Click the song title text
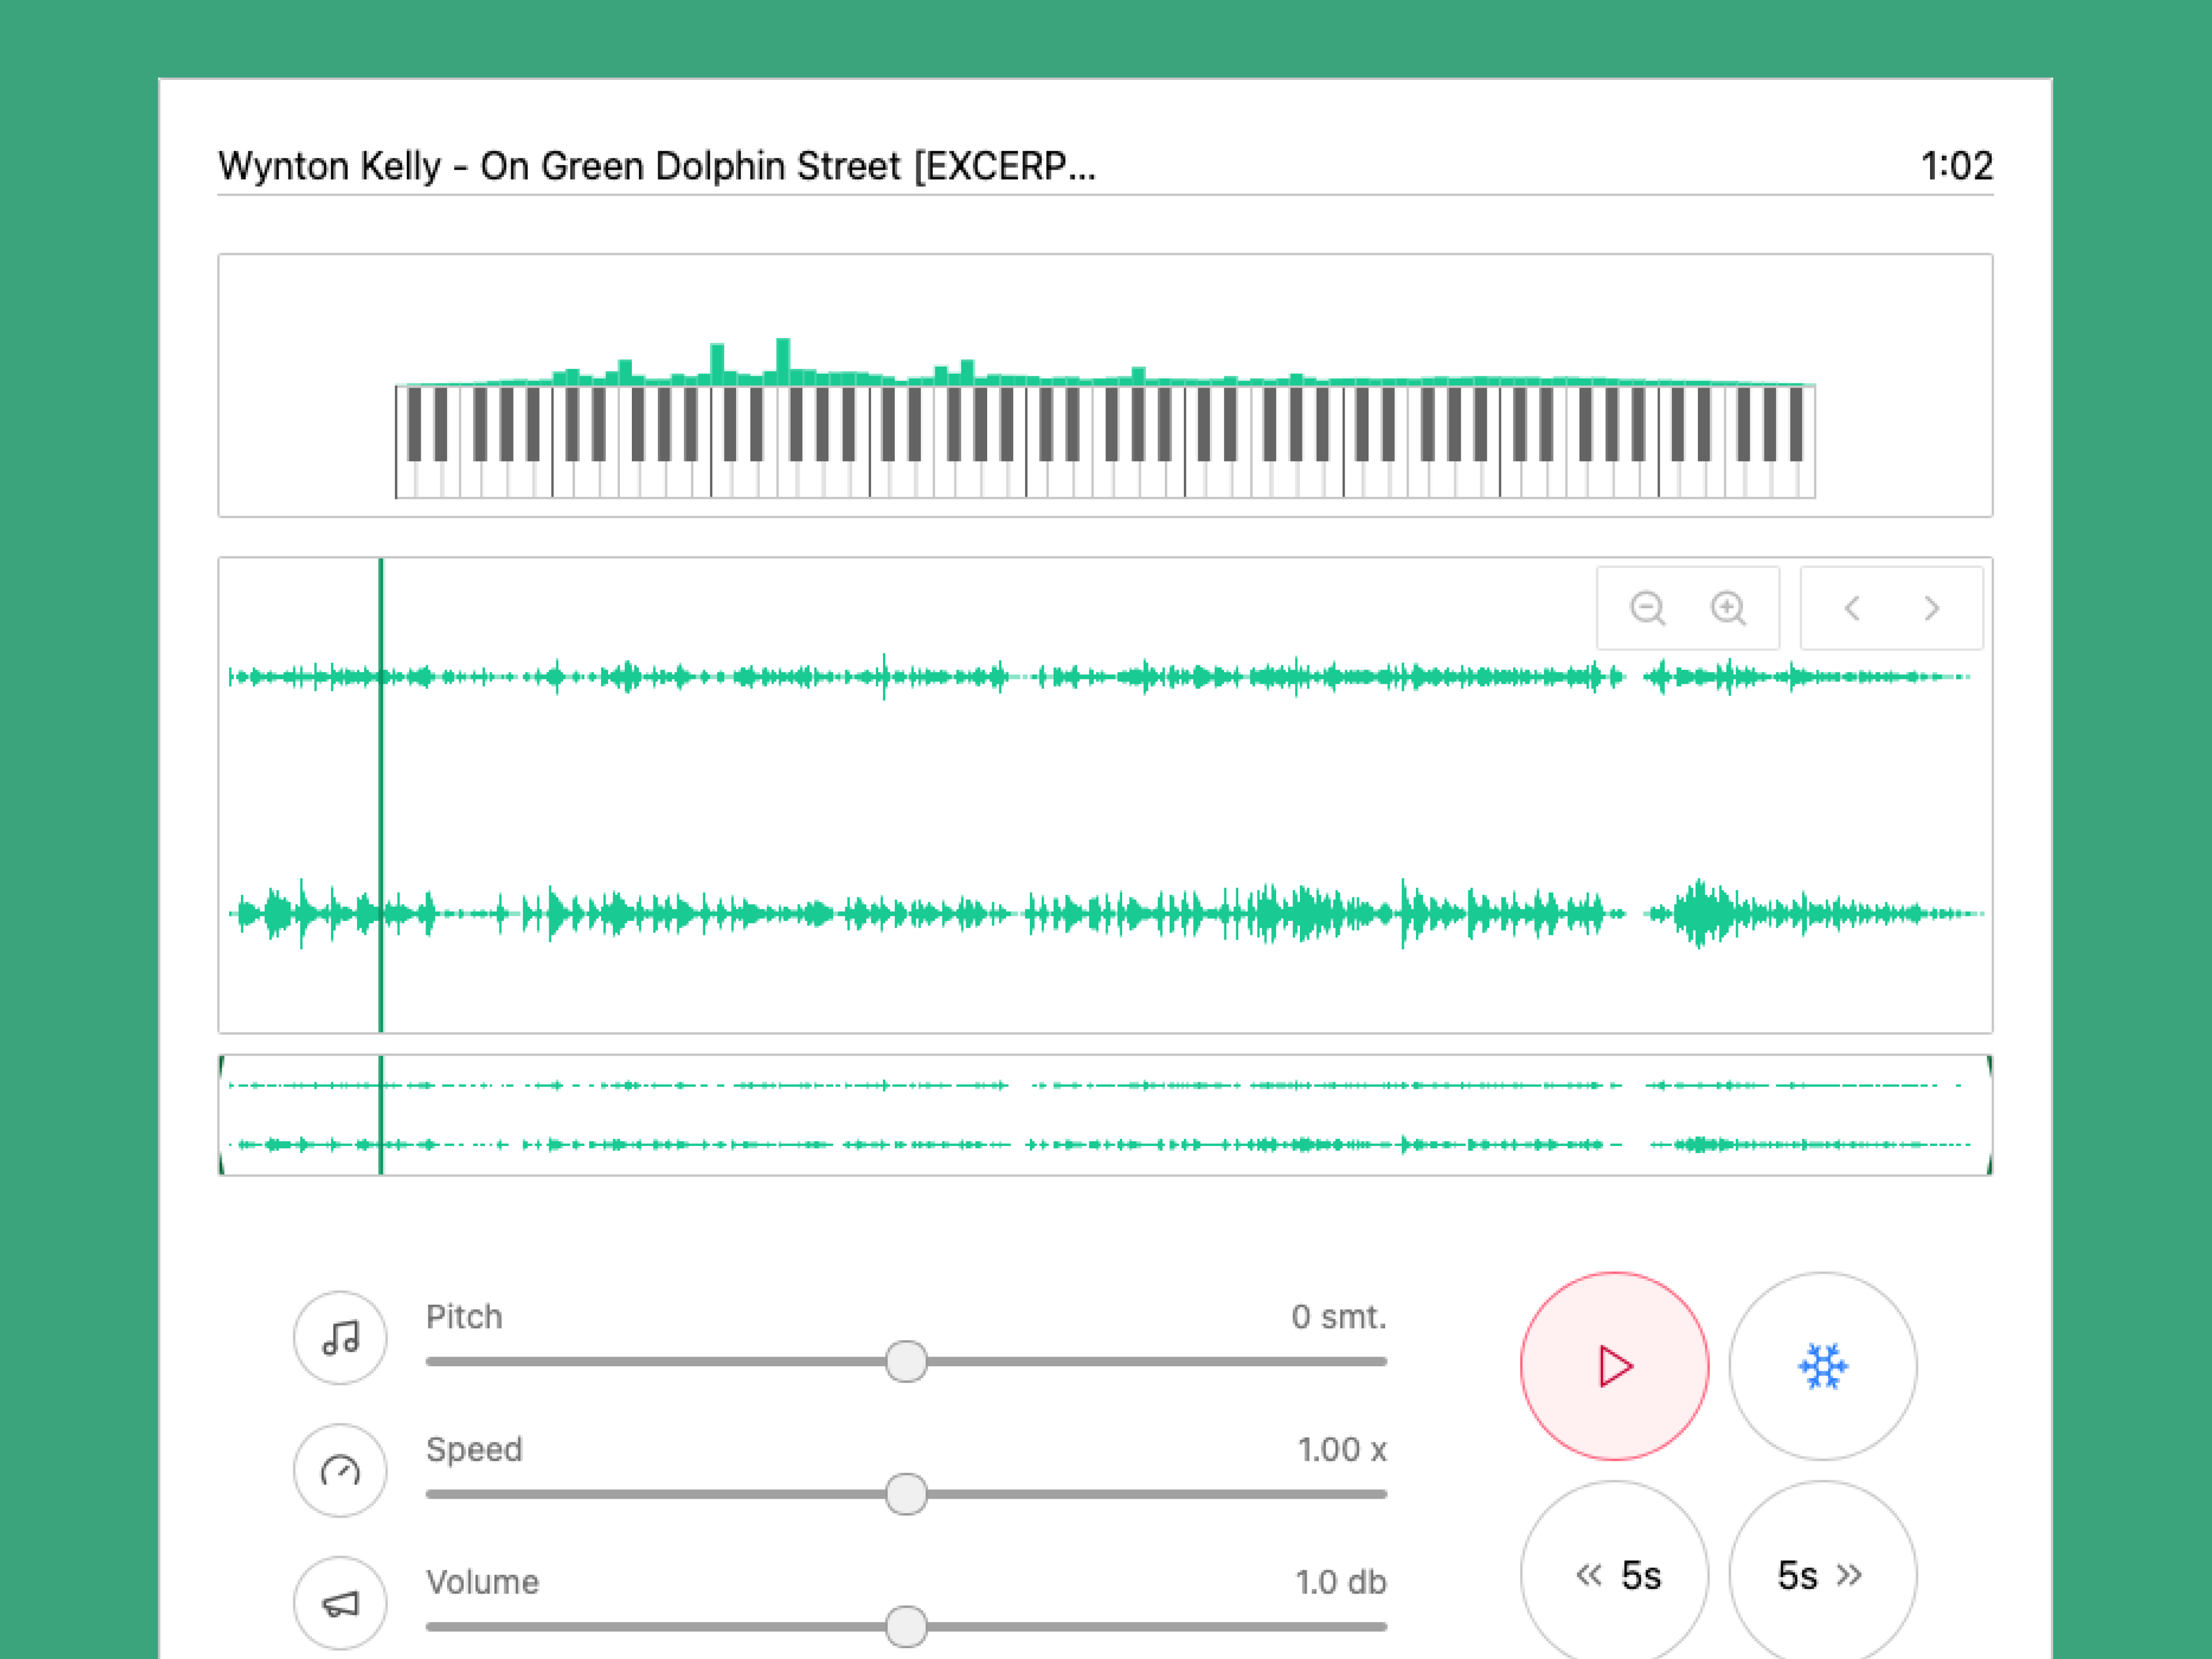The height and width of the screenshot is (1659, 2212). tap(657, 166)
